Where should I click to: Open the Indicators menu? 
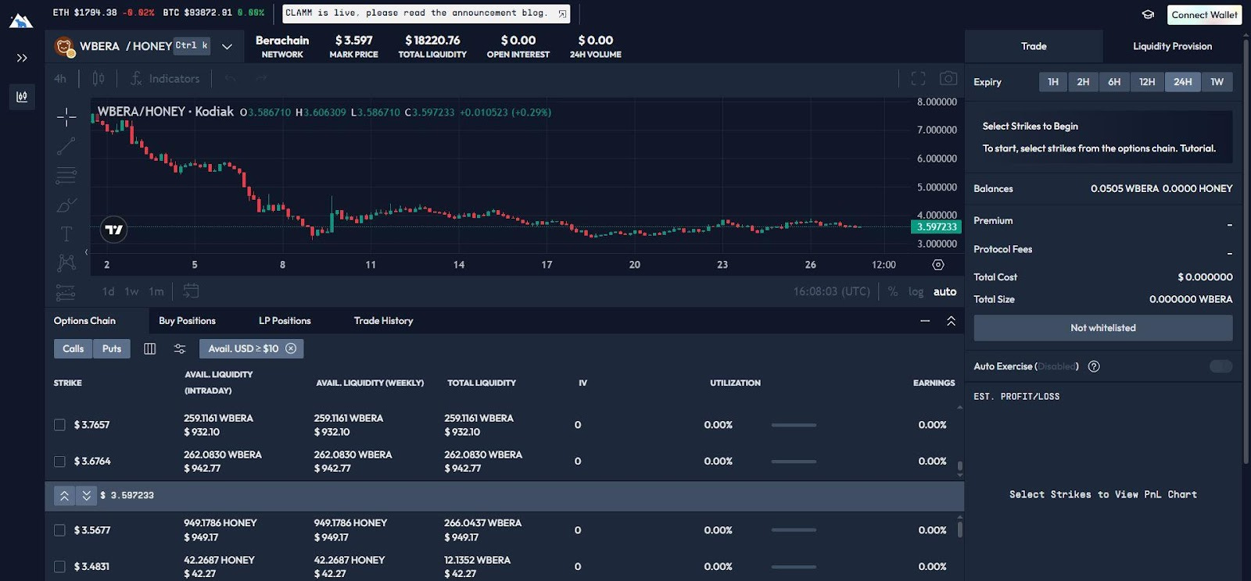tap(165, 79)
